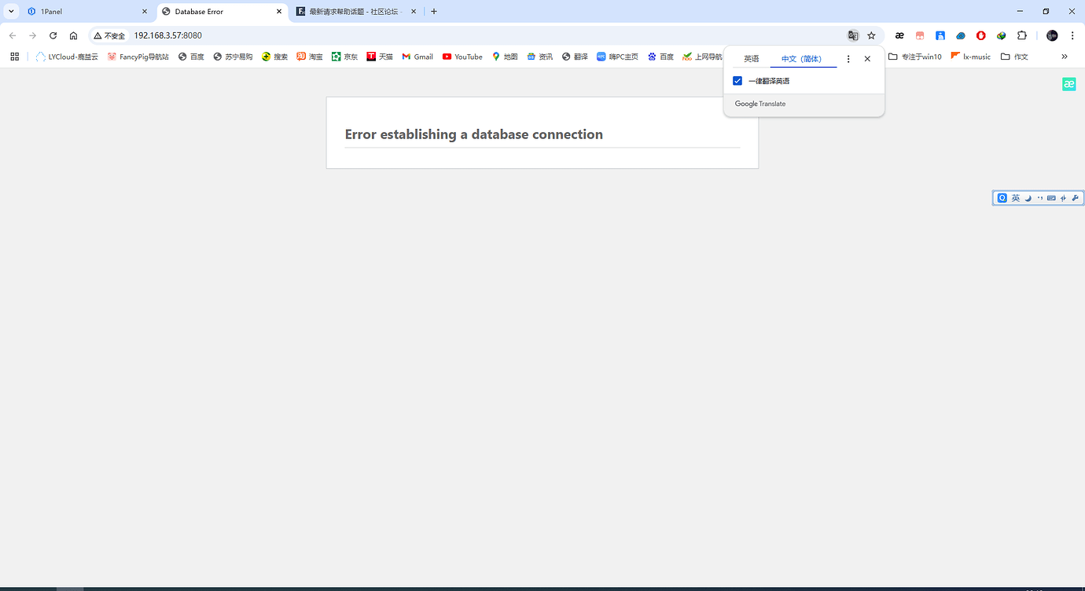
Task: Open the Extensions puzzle-piece menu
Action: pos(1022,35)
